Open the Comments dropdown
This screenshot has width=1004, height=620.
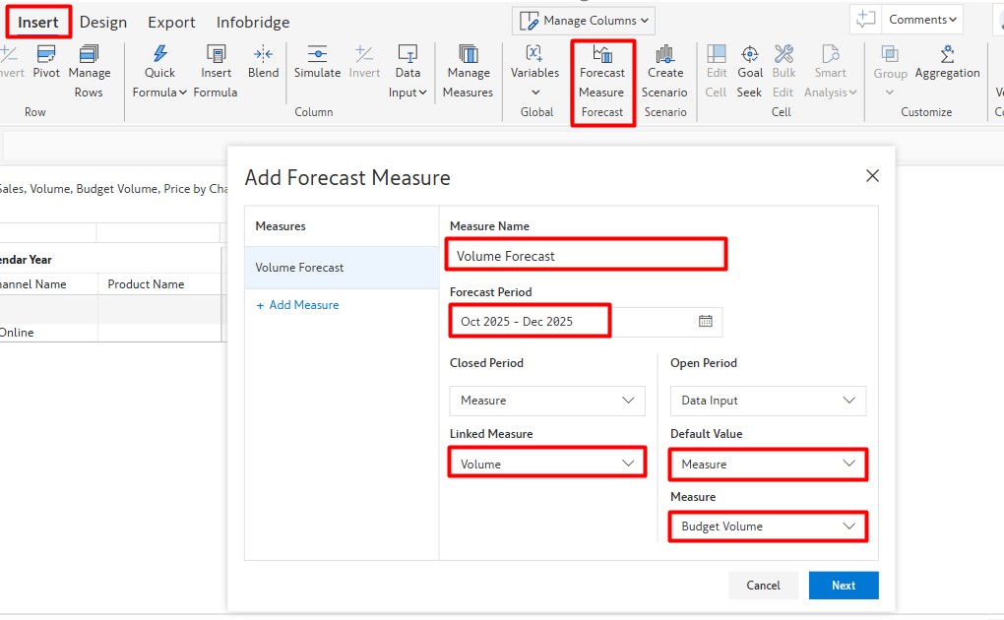(922, 20)
